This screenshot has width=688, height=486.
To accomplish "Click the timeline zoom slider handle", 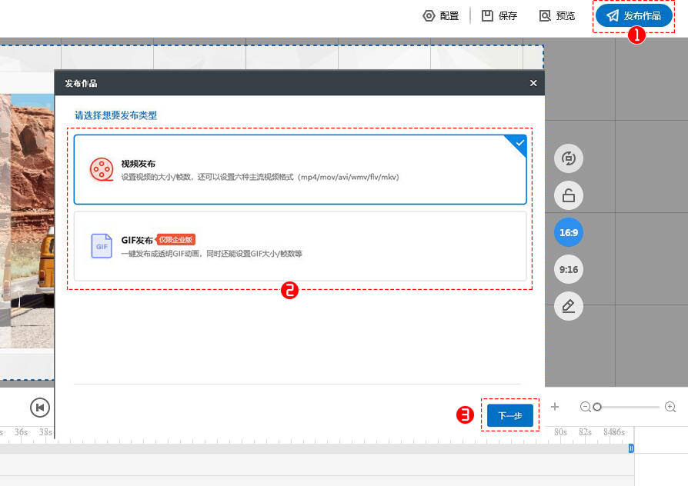I will tap(597, 407).
